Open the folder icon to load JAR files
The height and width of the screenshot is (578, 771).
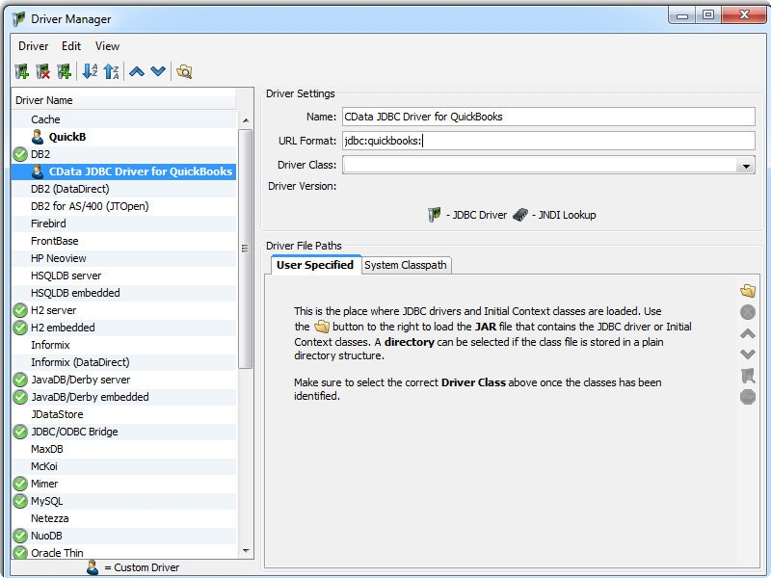point(747,290)
